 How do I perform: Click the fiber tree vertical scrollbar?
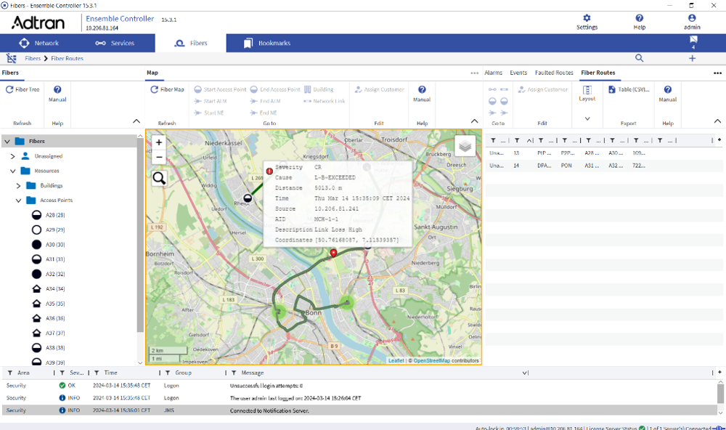click(x=140, y=236)
